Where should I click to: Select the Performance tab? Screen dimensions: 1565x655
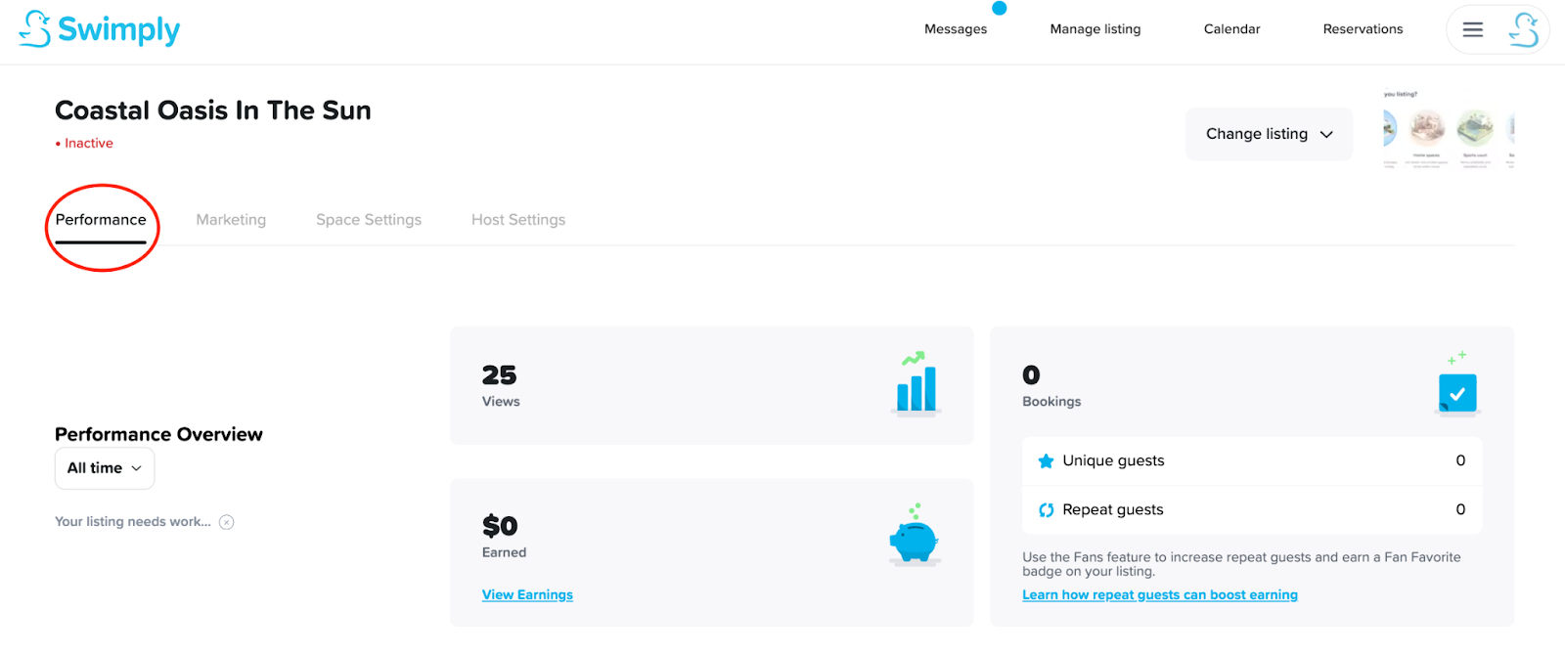[101, 220]
